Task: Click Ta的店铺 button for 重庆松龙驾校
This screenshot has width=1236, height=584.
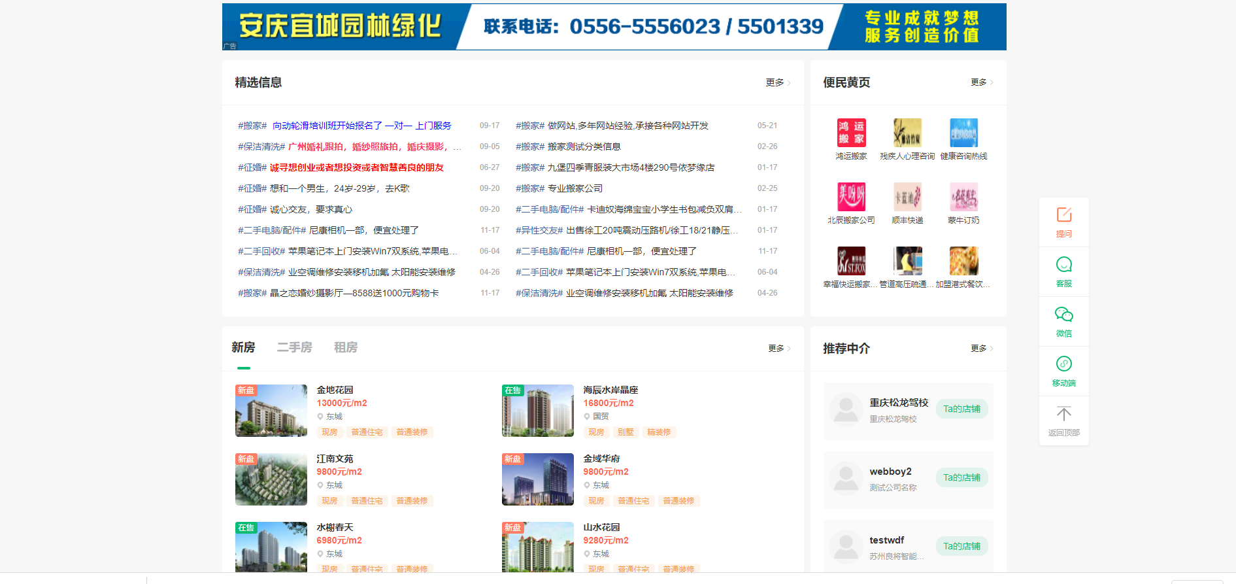Action: click(x=961, y=409)
